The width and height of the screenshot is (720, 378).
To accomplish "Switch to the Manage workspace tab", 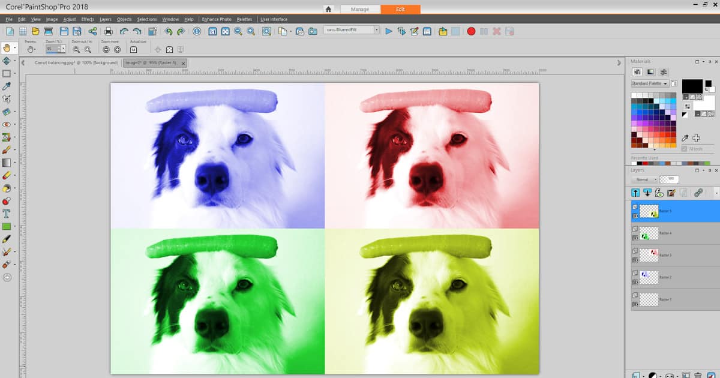I will pyautogui.click(x=360, y=8).
